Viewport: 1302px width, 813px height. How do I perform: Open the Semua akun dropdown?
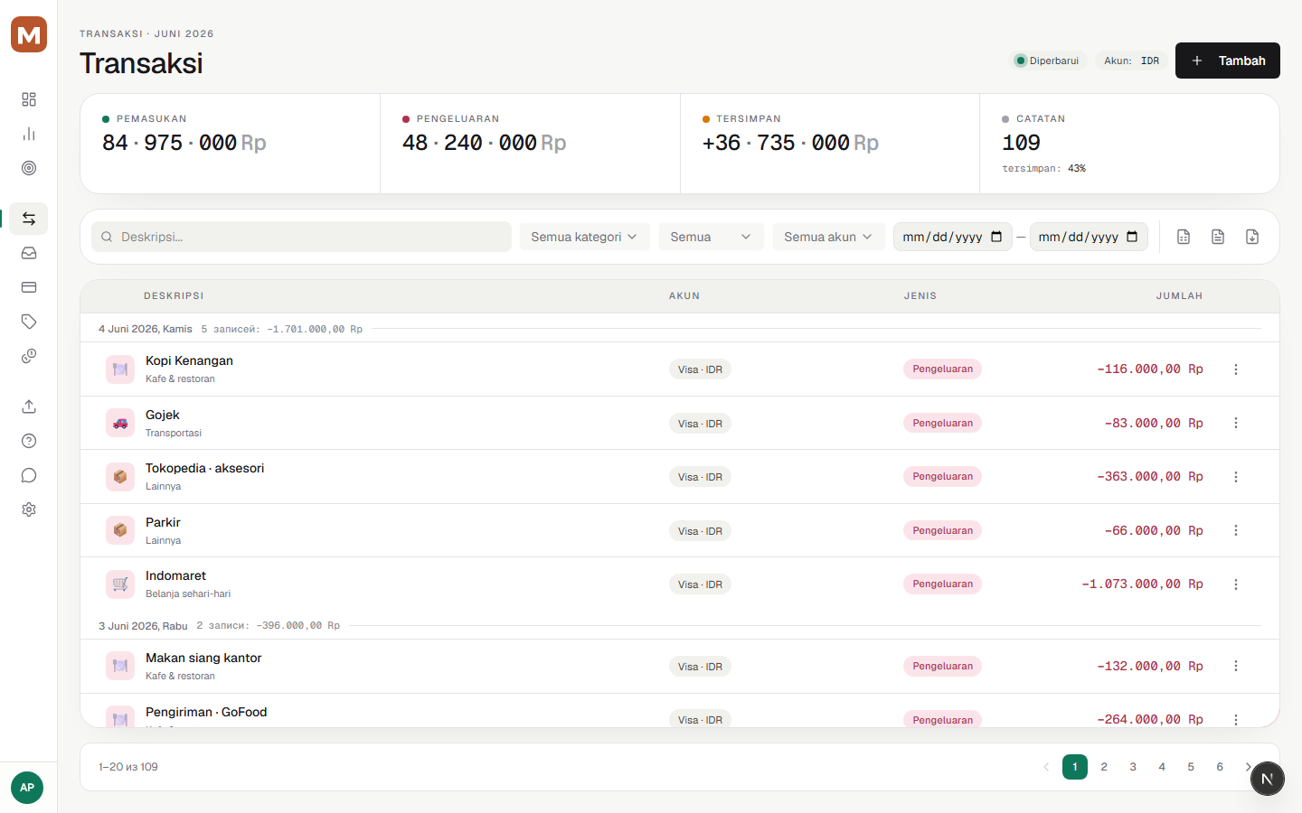click(828, 237)
